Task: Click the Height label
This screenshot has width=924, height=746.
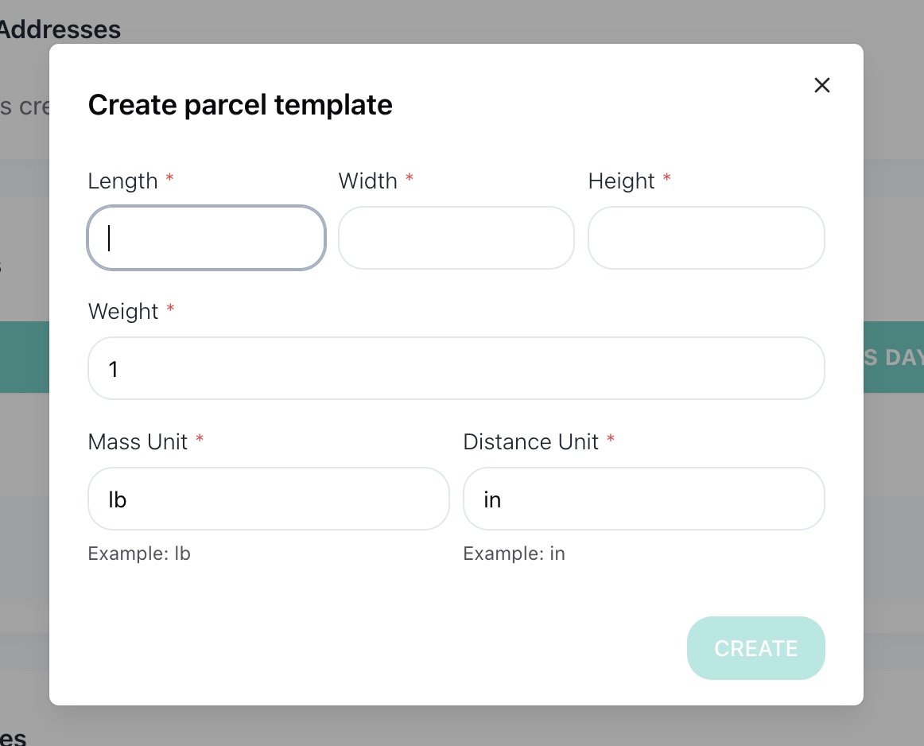Action: (x=621, y=181)
